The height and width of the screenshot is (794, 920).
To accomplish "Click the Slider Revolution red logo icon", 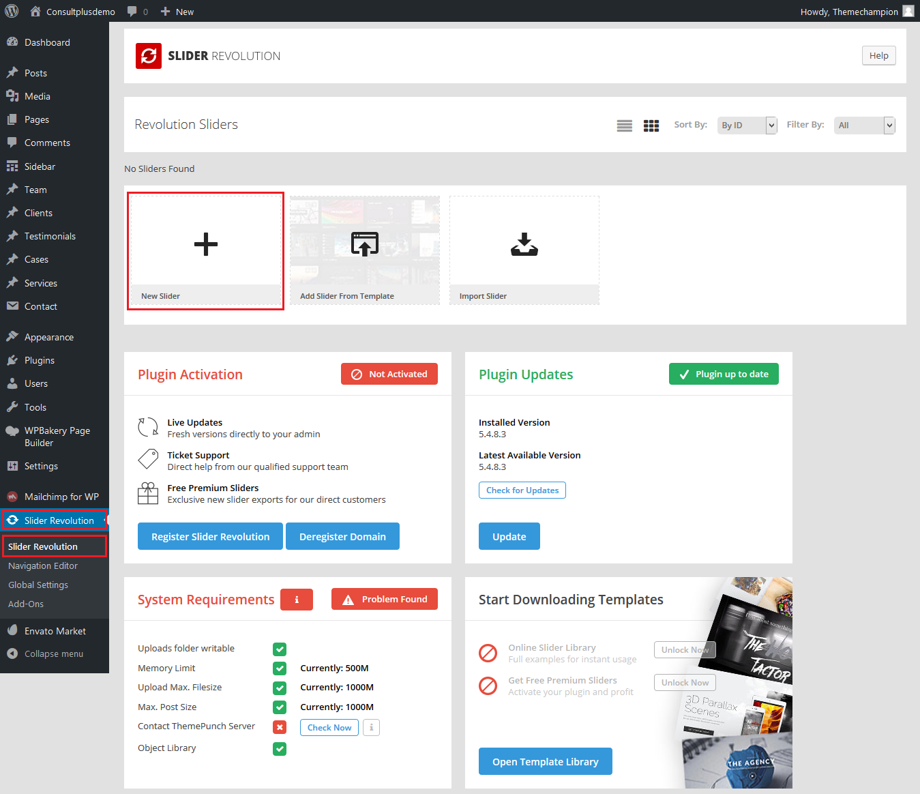I will [x=149, y=56].
